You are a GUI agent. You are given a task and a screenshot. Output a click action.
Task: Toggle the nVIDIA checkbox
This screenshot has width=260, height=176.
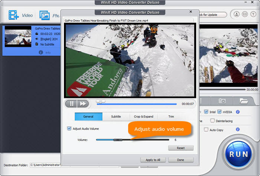click(220, 112)
